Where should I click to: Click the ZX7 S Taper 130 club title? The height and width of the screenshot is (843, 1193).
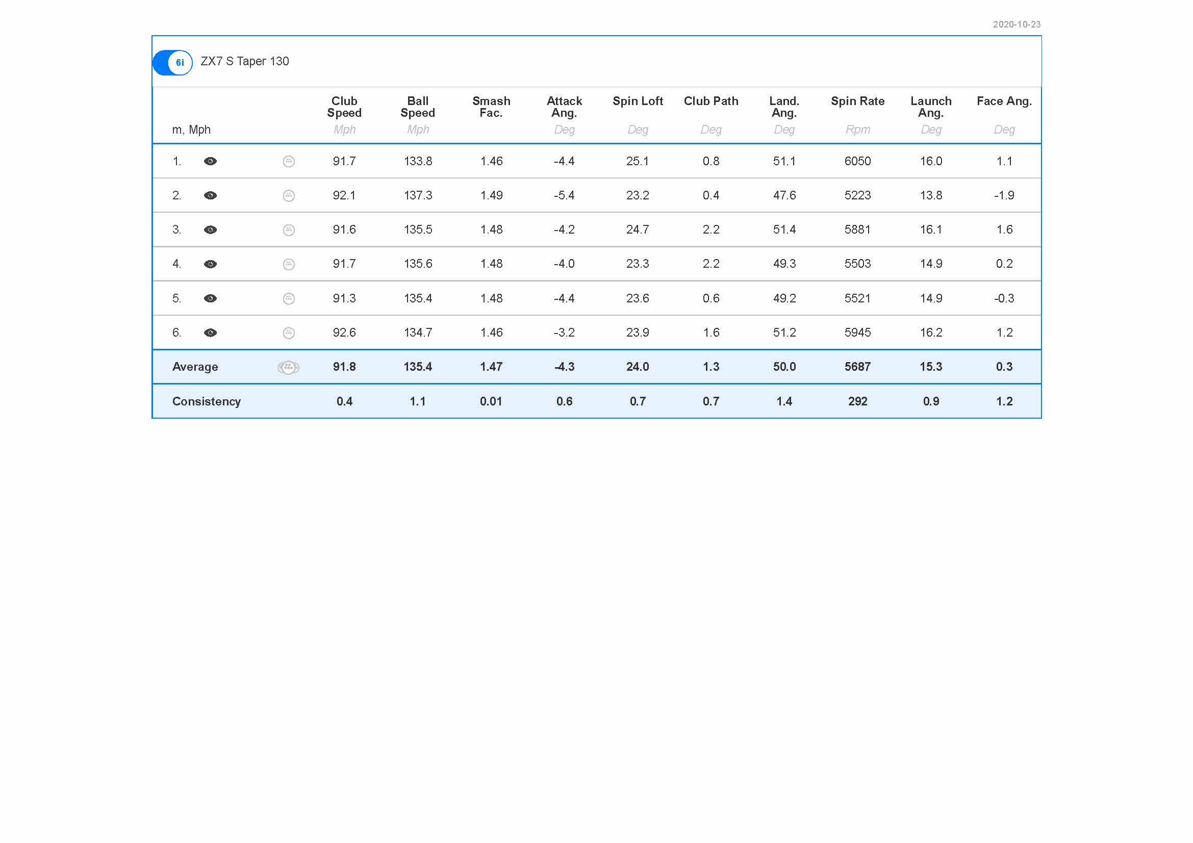[x=245, y=61]
